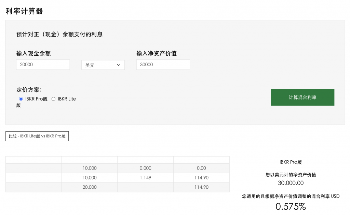350x215 pixels.
Task: Select the IBKR Lite radio button
Action: pyautogui.click(x=53, y=99)
